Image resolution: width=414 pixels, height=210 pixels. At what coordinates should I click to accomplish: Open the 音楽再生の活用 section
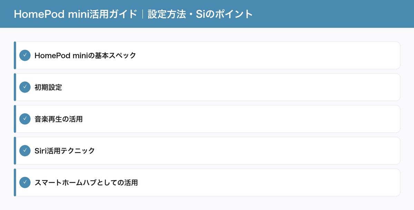59,119
